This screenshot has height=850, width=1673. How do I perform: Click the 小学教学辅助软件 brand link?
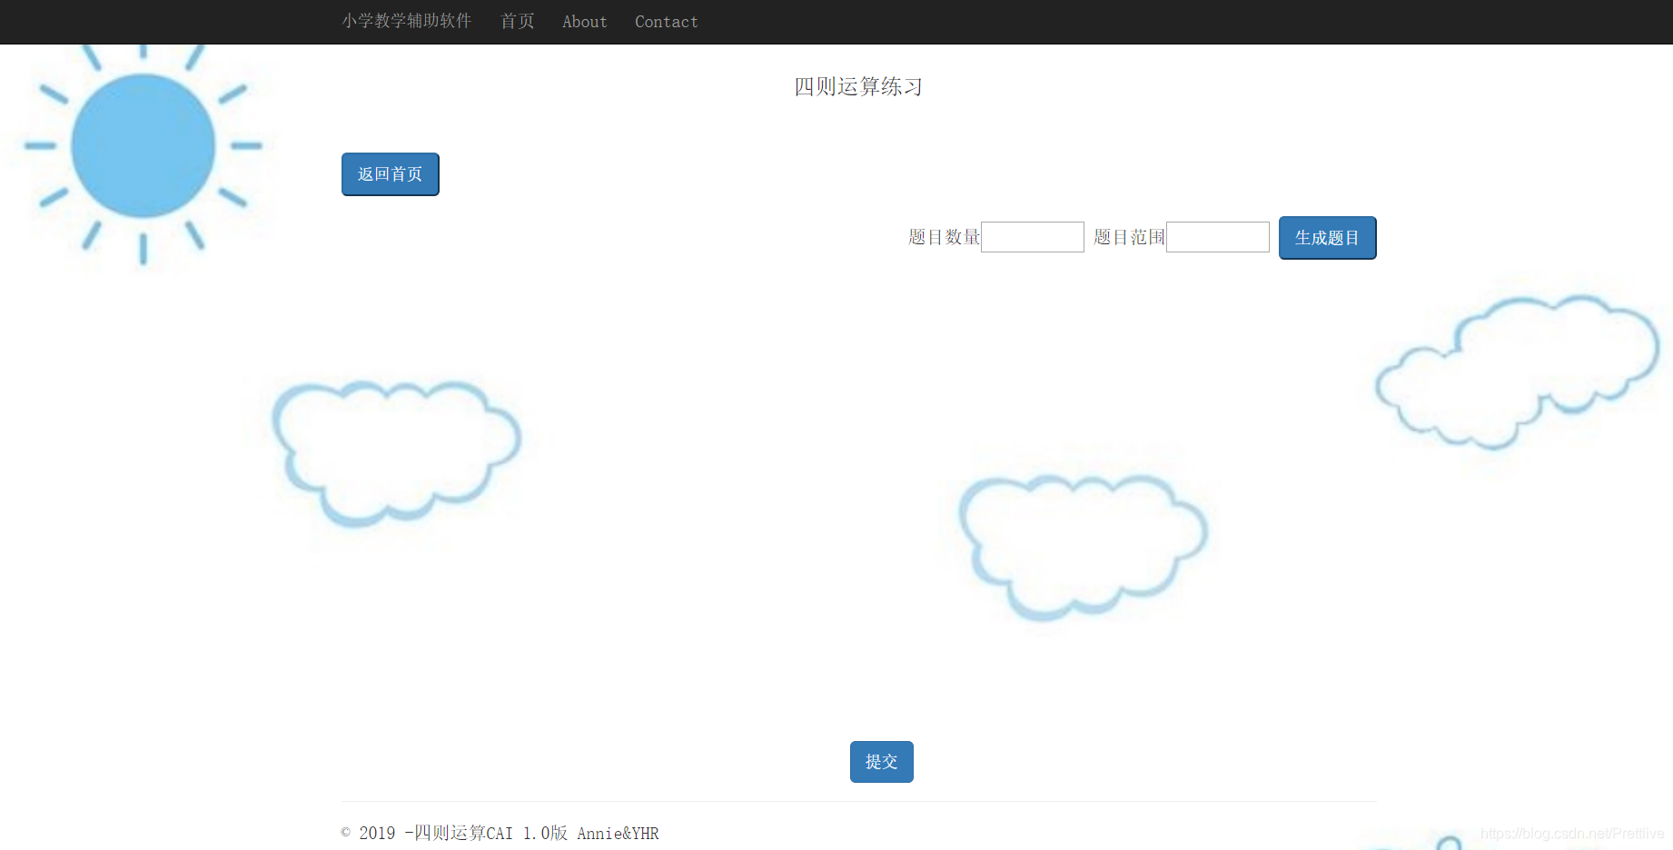click(x=407, y=22)
